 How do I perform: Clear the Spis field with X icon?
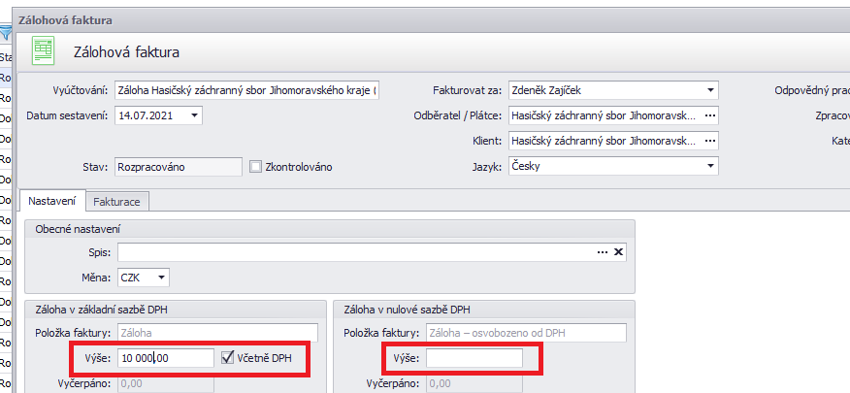click(619, 252)
